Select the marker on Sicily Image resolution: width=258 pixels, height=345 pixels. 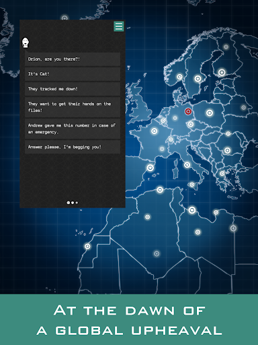[x=192, y=185]
